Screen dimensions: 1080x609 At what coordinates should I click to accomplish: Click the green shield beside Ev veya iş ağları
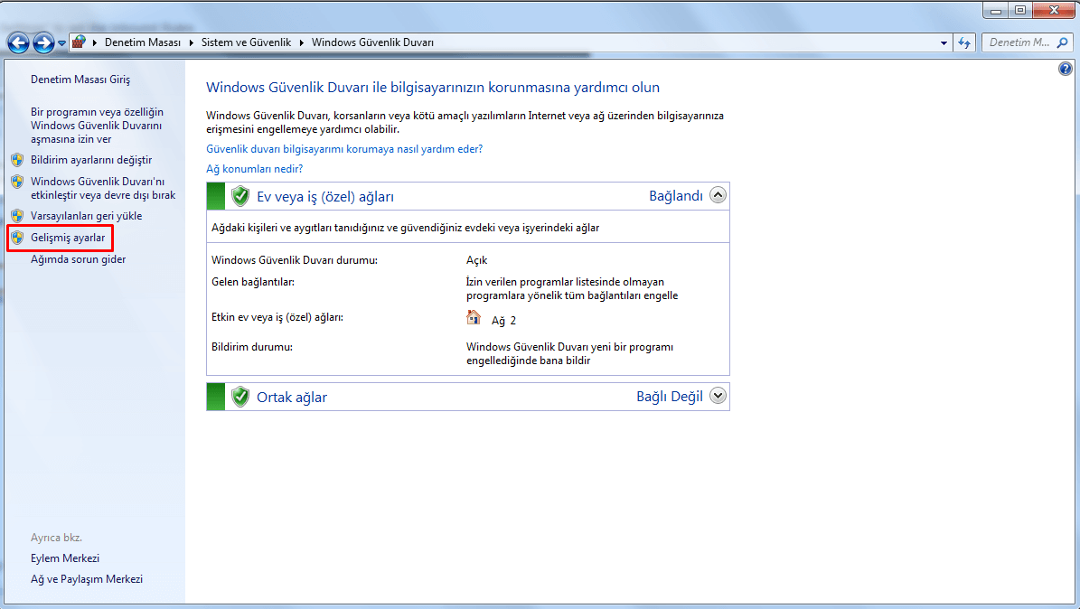click(239, 196)
